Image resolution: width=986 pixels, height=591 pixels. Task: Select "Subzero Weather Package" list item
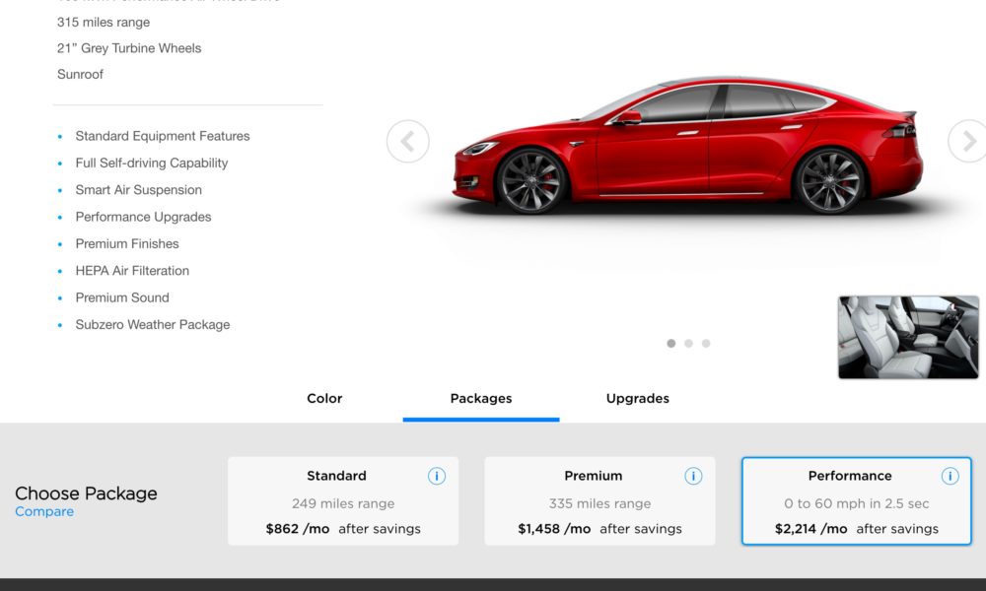(x=153, y=325)
